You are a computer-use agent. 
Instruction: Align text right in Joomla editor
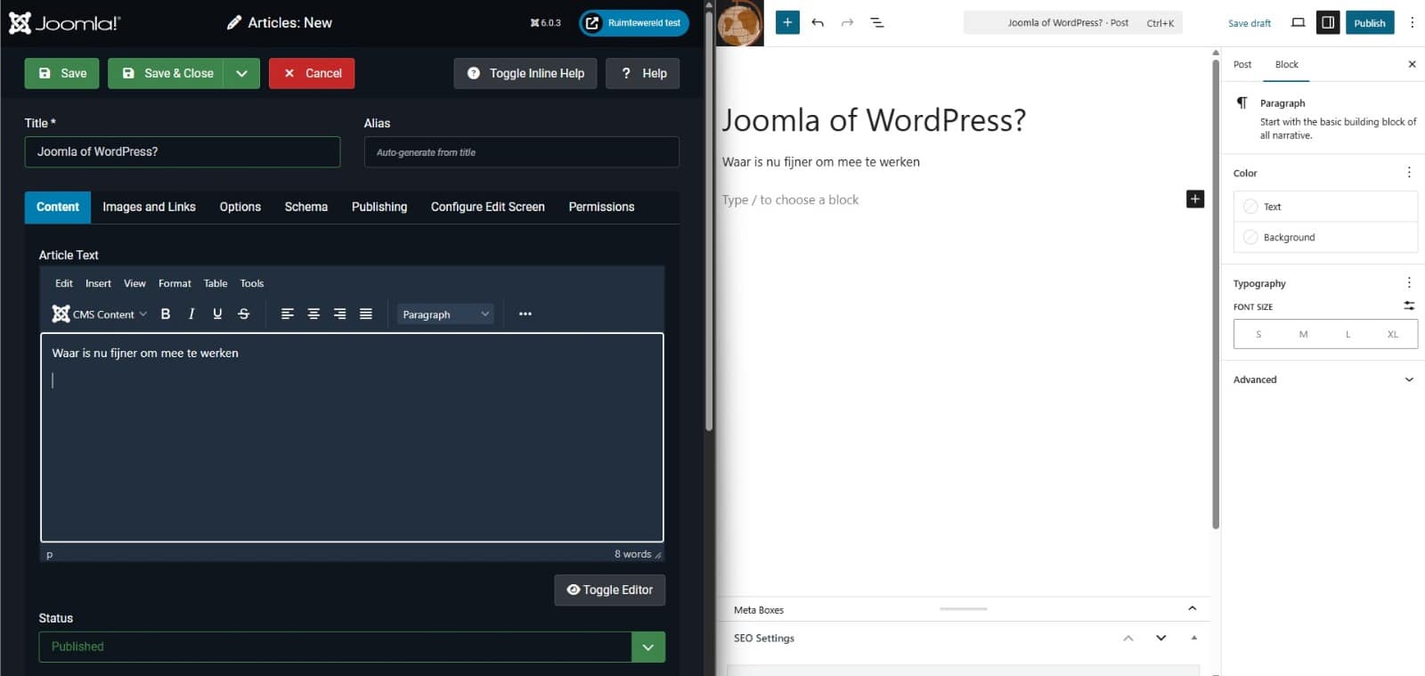tap(339, 314)
